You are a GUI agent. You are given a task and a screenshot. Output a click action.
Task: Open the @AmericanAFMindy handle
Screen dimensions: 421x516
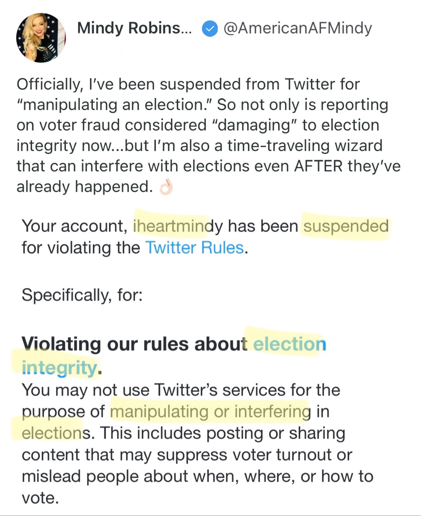click(x=297, y=28)
